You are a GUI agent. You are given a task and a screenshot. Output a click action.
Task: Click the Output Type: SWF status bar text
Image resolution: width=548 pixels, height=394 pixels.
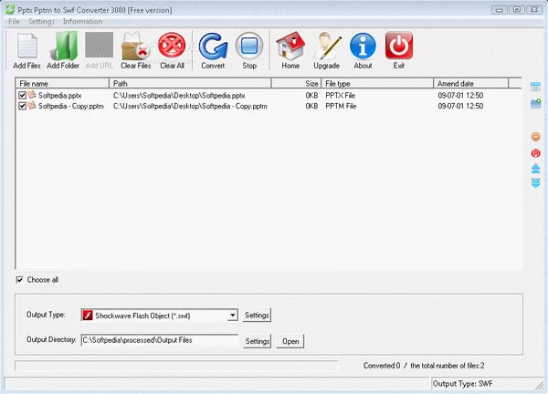pos(462,384)
